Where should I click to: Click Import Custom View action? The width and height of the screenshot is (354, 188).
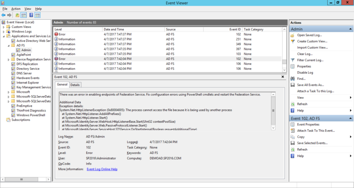point(313,47)
